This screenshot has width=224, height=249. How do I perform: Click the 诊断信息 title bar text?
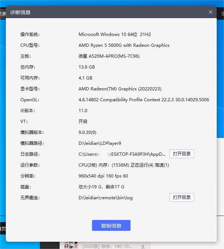pyautogui.click(x=20, y=12)
